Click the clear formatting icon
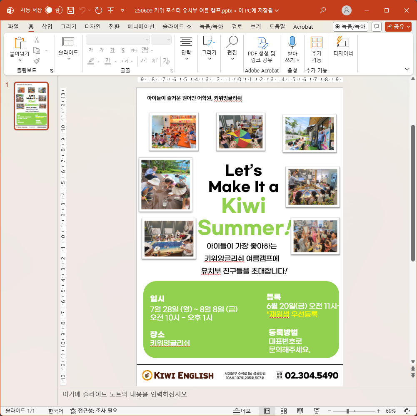Screen dimensions: 417x416 (167, 61)
